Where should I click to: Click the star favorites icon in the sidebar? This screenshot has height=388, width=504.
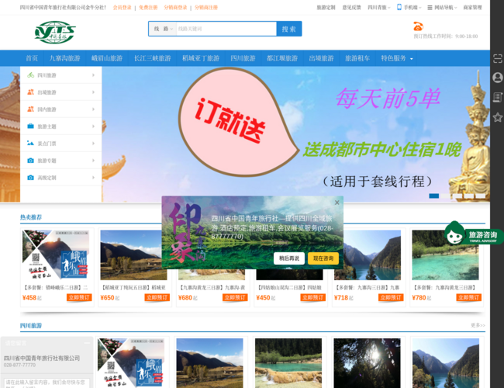point(497,117)
